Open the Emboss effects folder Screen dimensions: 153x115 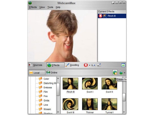tap(45, 87)
